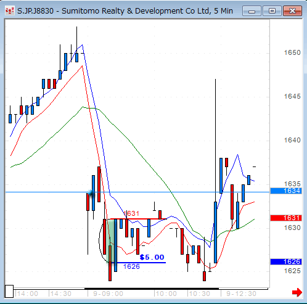Click the 14:00 time axis label
Image resolution: width=307 pixels, height=304 pixels.
coord(28,294)
